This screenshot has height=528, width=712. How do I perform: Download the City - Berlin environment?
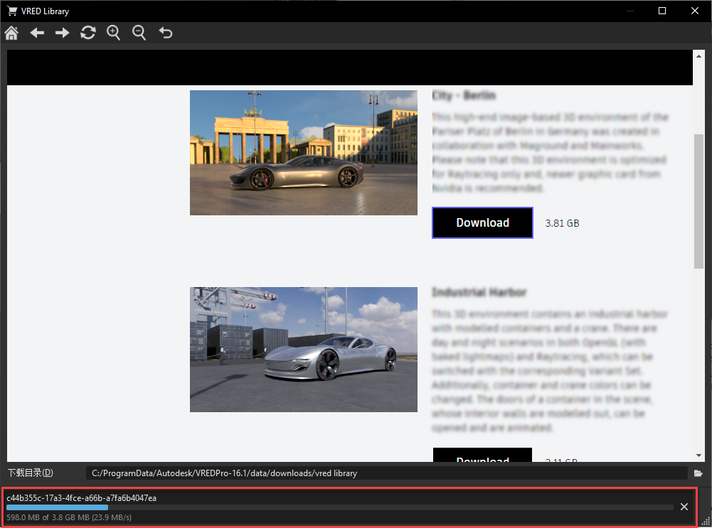tap(482, 222)
